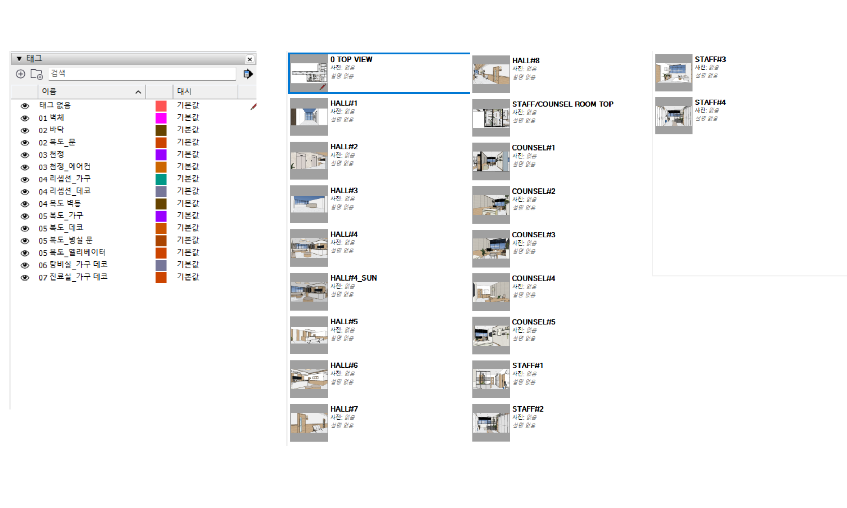Hide the 01 벽체 tag

click(x=25, y=118)
